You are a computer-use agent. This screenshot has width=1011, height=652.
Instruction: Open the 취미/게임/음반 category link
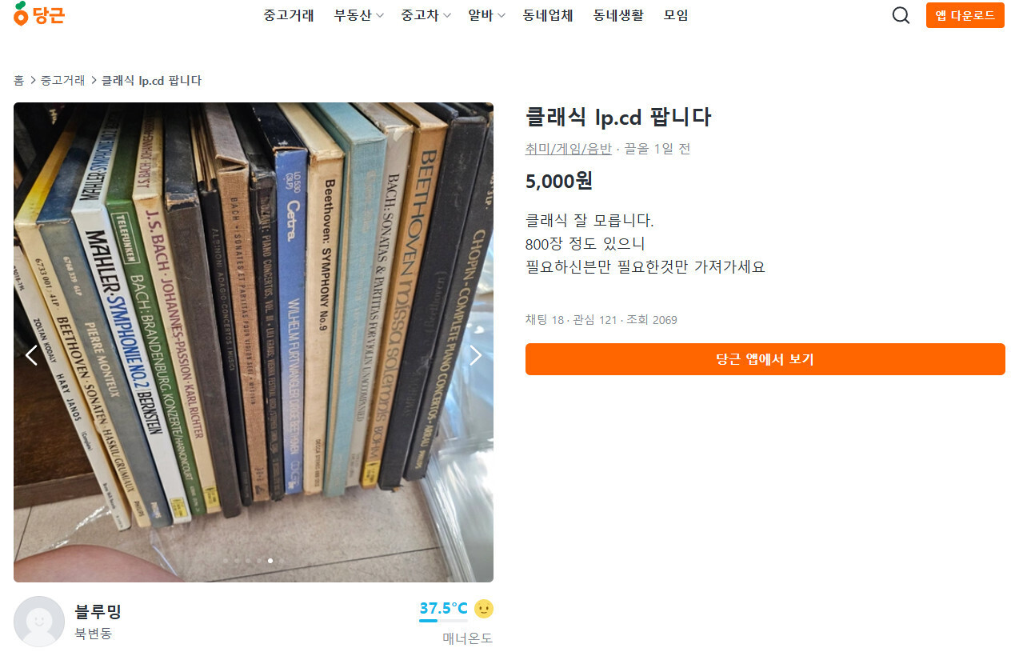coord(568,149)
